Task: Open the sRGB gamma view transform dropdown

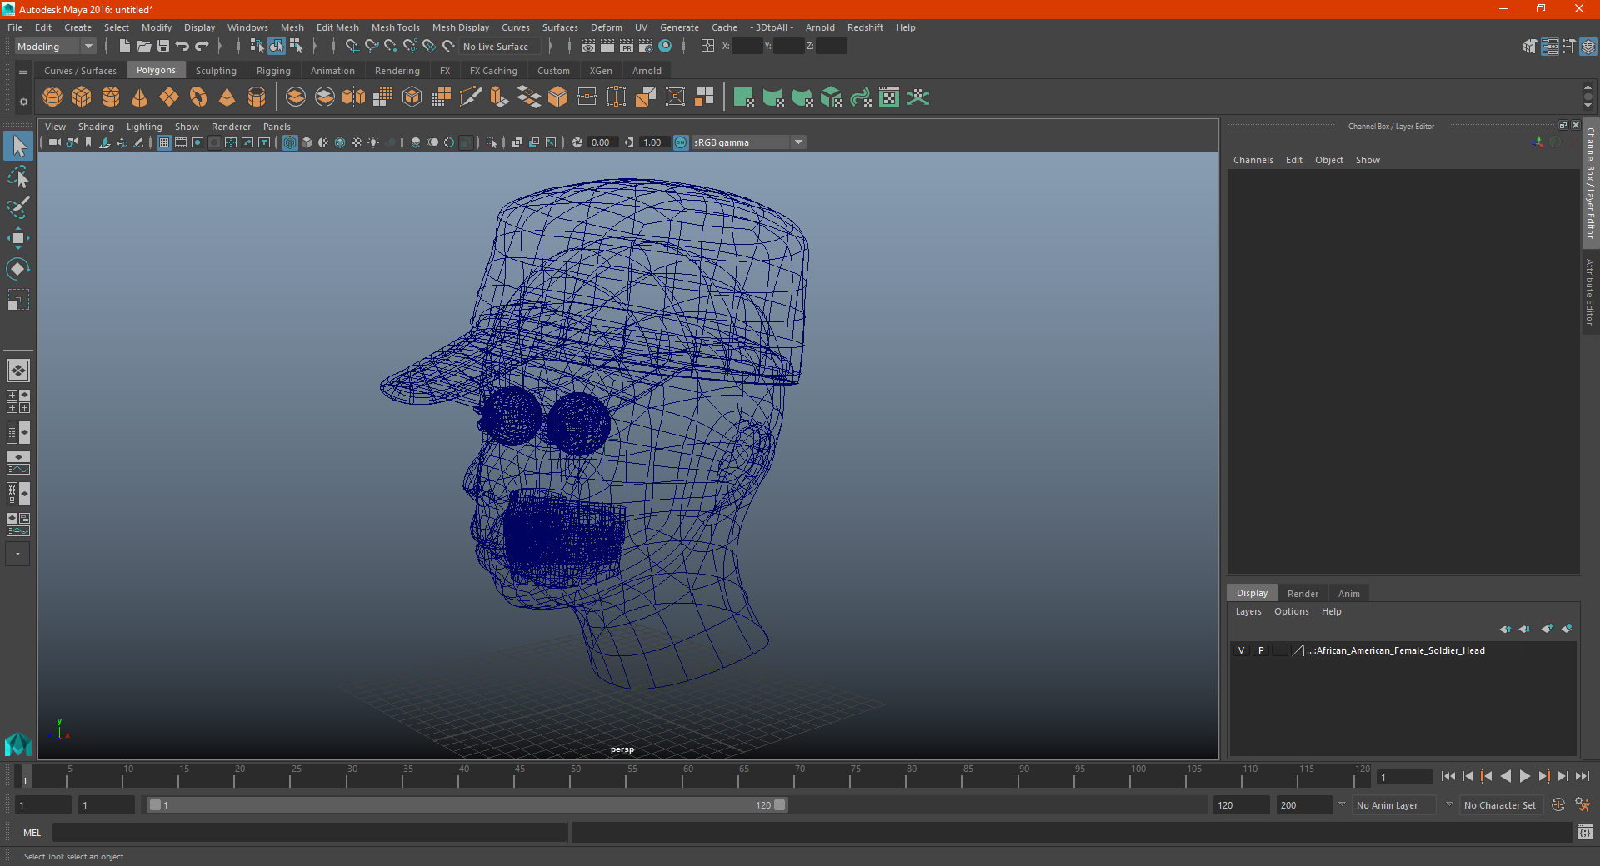Action: [749, 142]
